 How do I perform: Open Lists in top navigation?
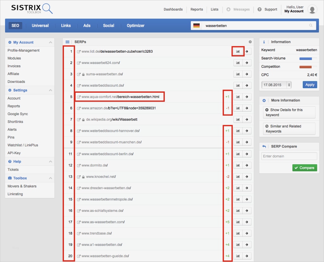[215, 9]
